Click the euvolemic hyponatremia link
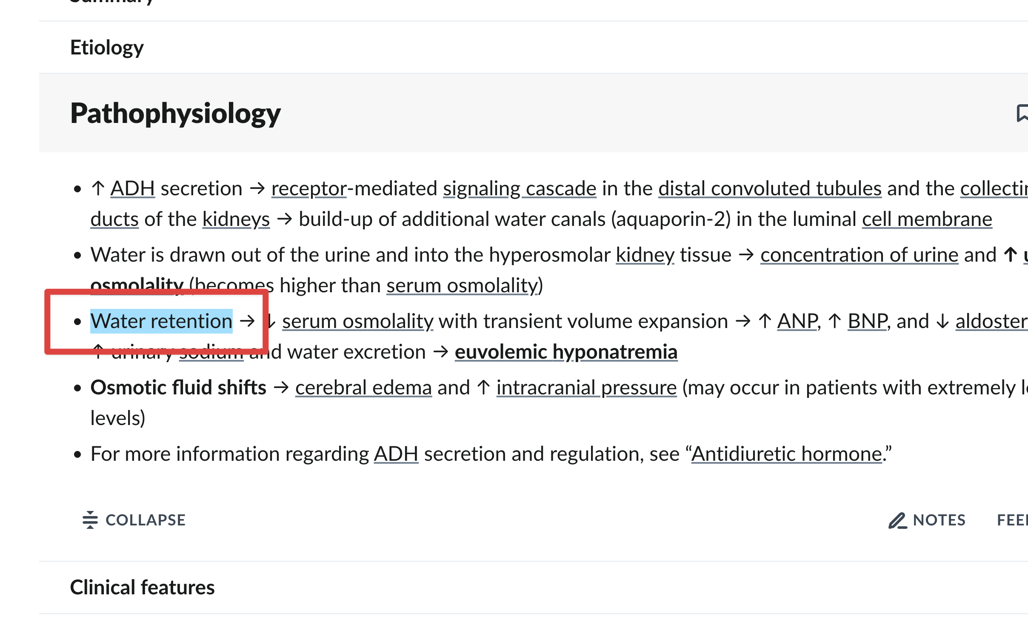The image size is (1028, 622). 566,352
